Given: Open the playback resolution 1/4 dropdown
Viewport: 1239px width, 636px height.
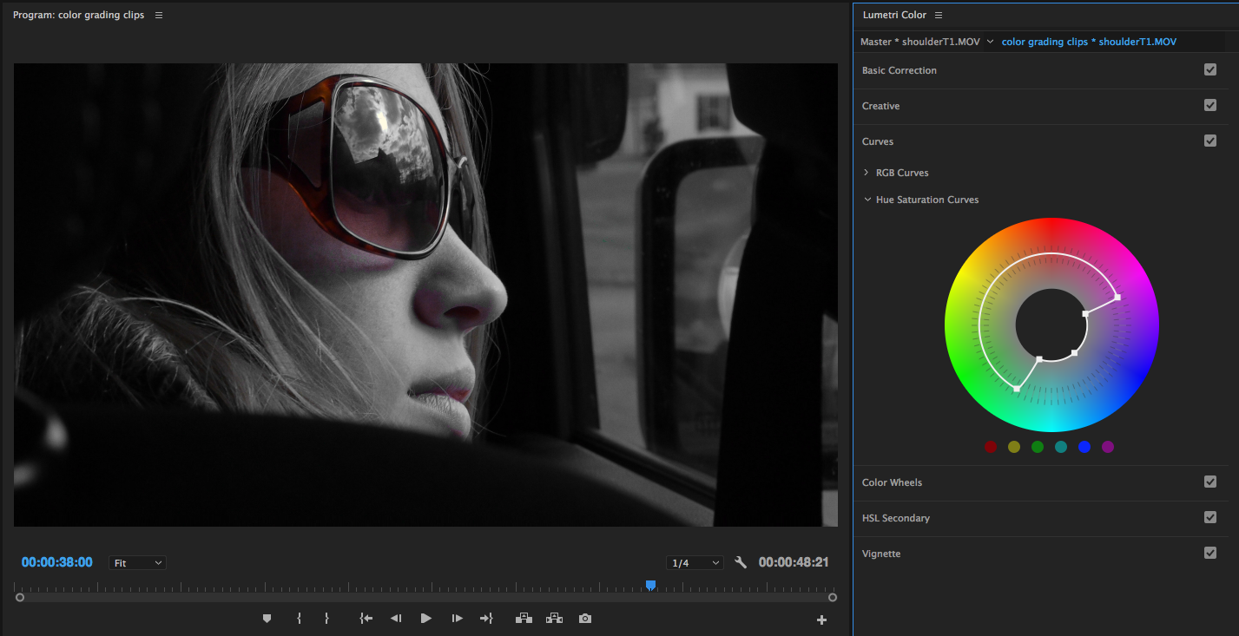Looking at the screenshot, I should [x=695, y=562].
